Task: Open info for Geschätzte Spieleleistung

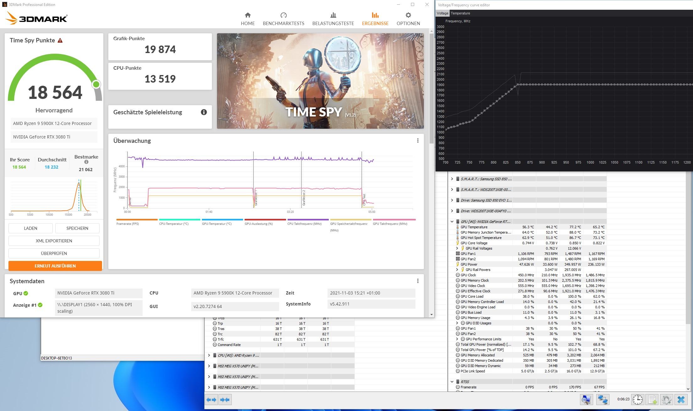Action: 204,112
